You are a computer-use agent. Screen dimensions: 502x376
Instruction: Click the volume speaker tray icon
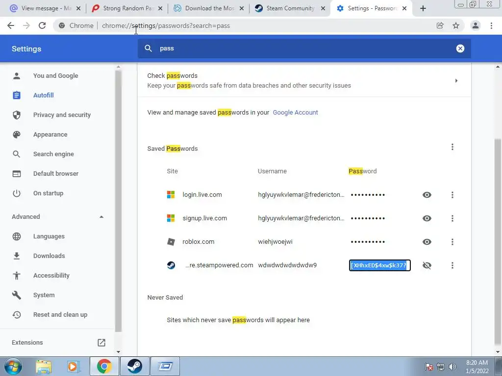pyautogui.click(x=452, y=367)
